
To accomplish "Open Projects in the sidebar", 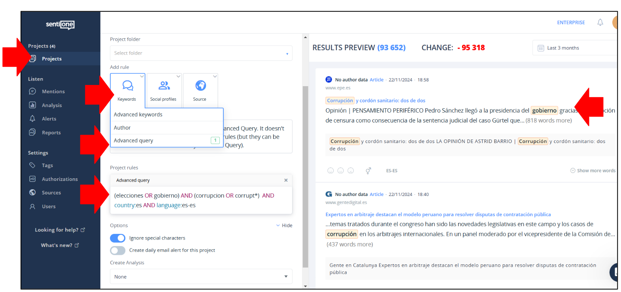I will pos(52,59).
